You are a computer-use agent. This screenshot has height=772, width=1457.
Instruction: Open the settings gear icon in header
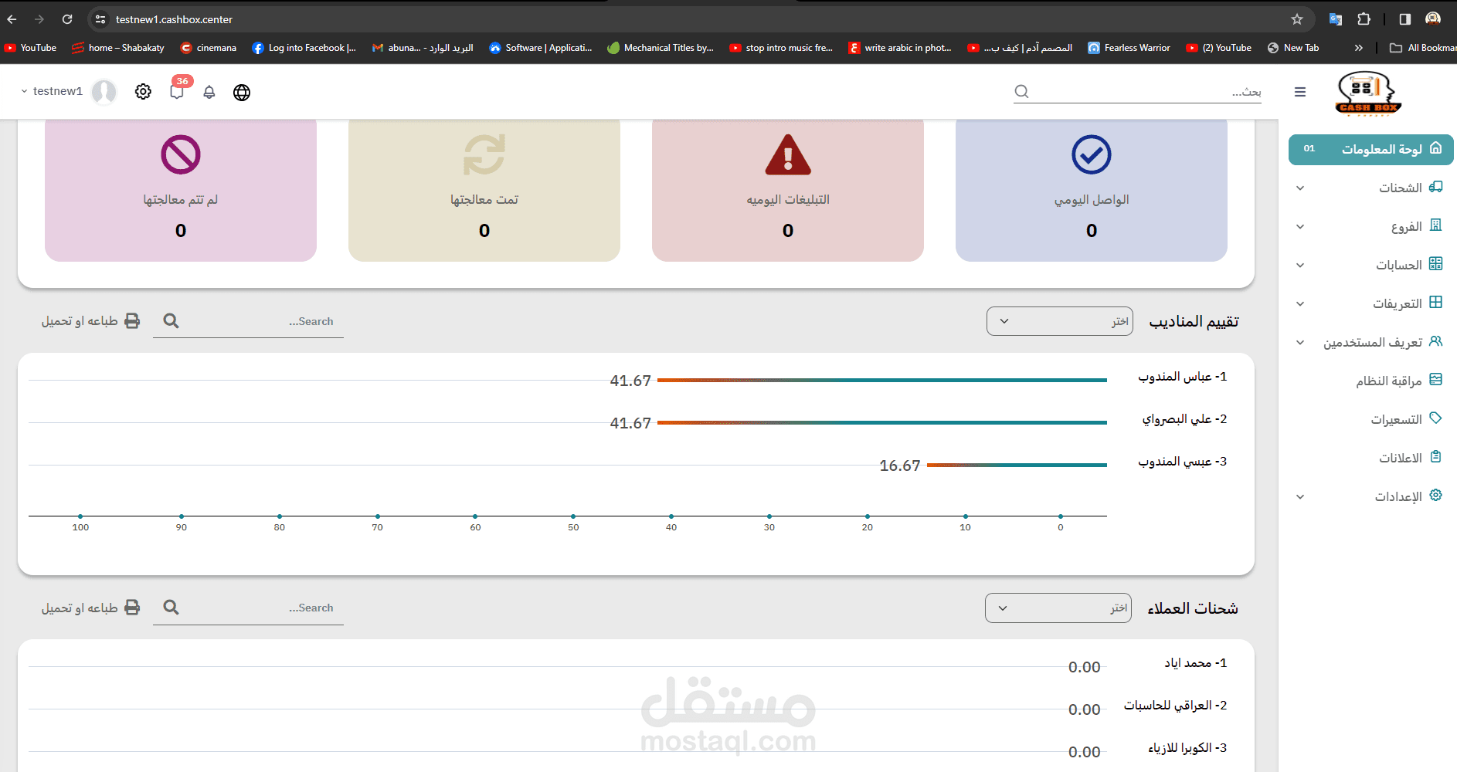143,92
